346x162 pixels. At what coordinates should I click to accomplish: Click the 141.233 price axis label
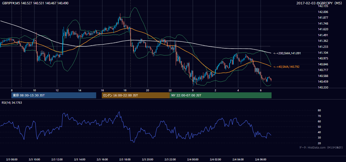point(323,47)
